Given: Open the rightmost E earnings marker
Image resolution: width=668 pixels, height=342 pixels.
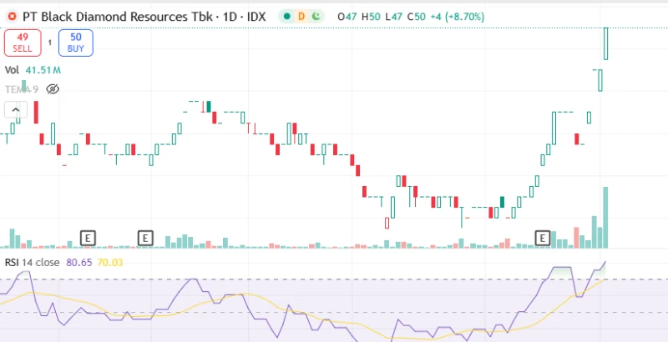Looking at the screenshot, I should pyautogui.click(x=542, y=239).
